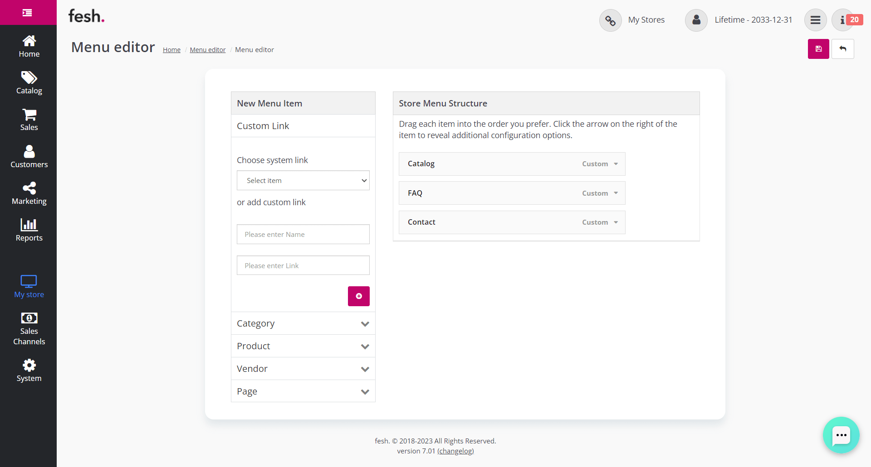Click the save icon button
Image resolution: width=871 pixels, height=467 pixels.
818,49
